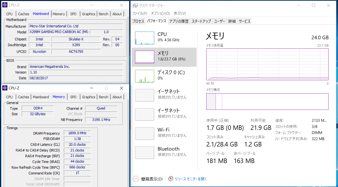Click the 32 GBytes size field
Screen dimensions: 338x187
[38, 114]
